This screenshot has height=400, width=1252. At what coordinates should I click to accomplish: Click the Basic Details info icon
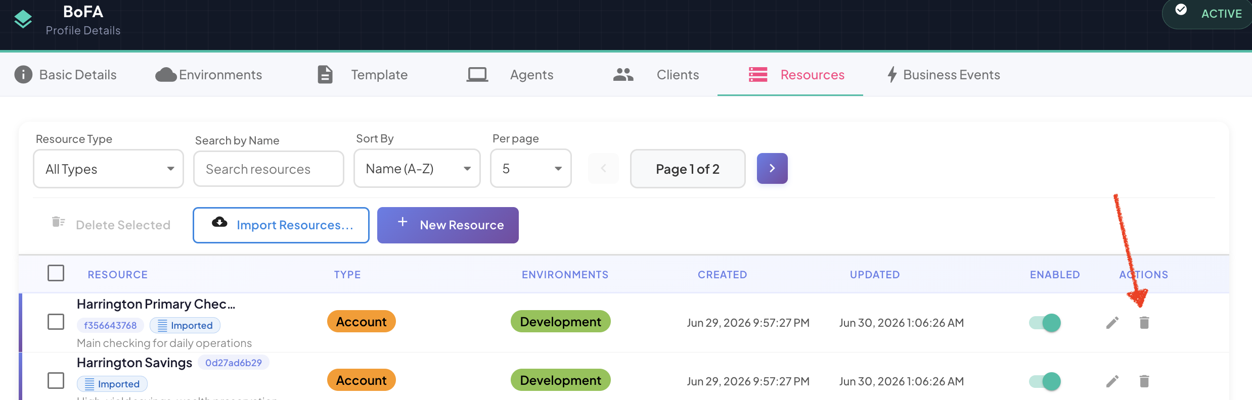(23, 74)
